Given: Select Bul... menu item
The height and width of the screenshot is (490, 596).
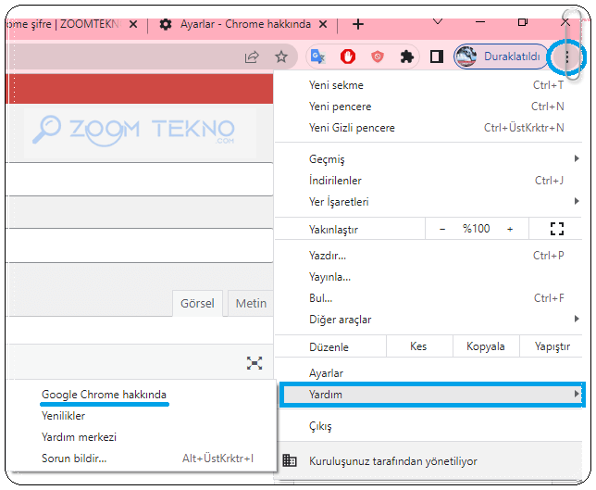Looking at the screenshot, I should pos(428,298).
